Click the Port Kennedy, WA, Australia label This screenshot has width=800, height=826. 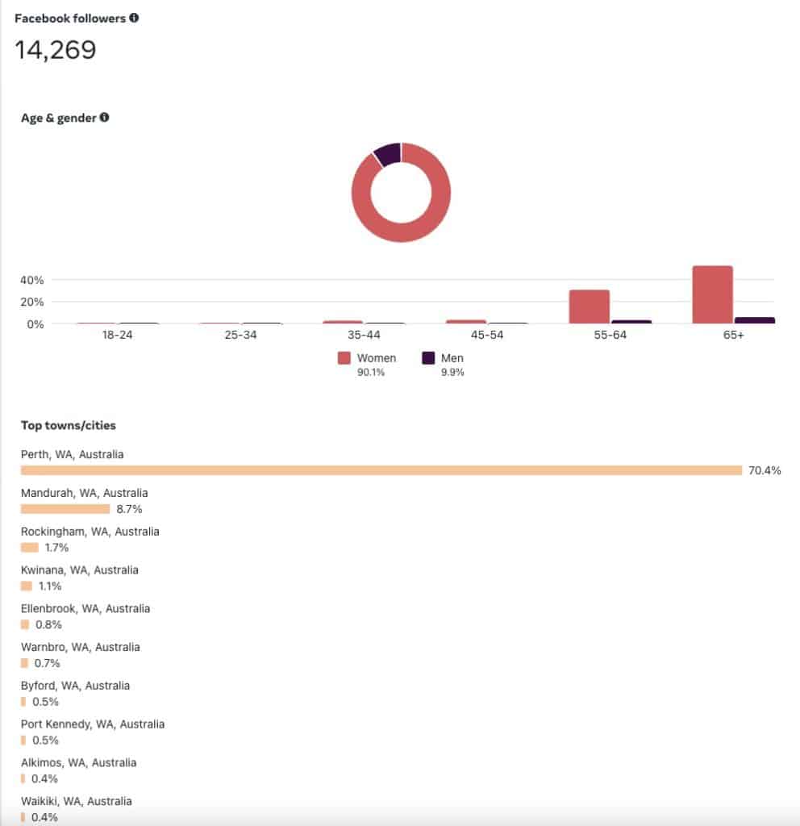(x=93, y=724)
